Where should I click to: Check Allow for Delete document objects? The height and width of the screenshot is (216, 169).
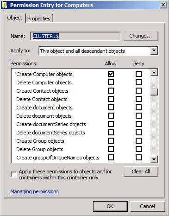click(111, 116)
